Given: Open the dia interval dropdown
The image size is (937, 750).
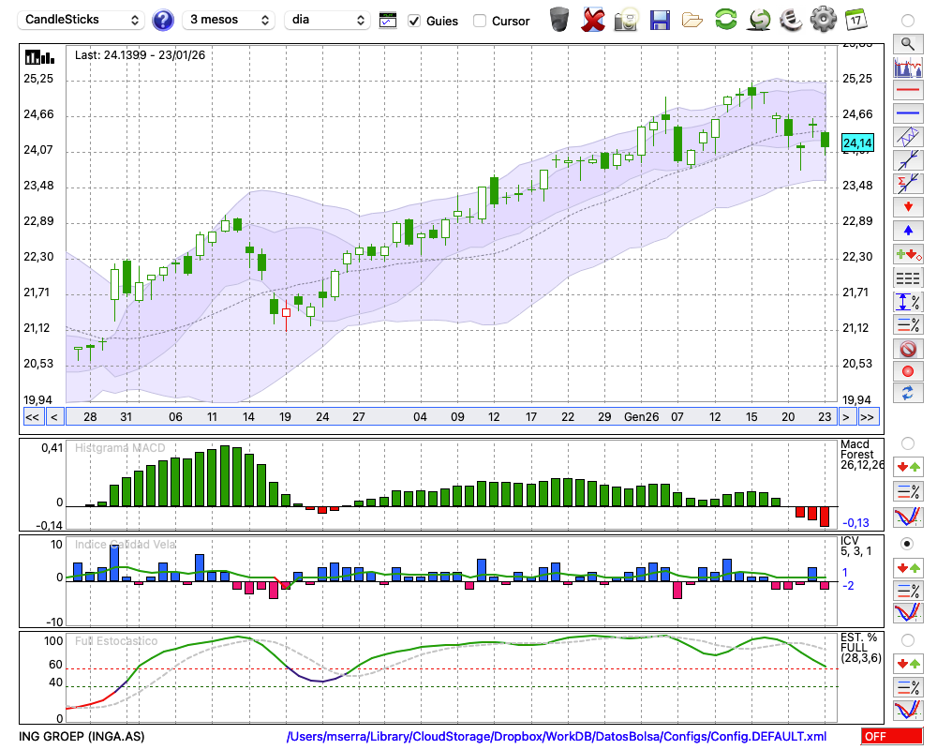Looking at the screenshot, I should click(327, 20).
